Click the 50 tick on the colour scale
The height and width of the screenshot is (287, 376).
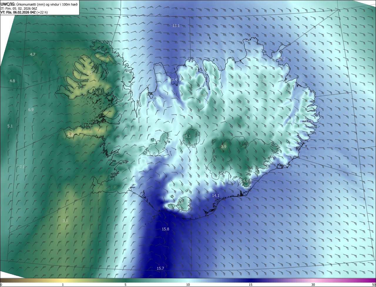coord(374,285)
